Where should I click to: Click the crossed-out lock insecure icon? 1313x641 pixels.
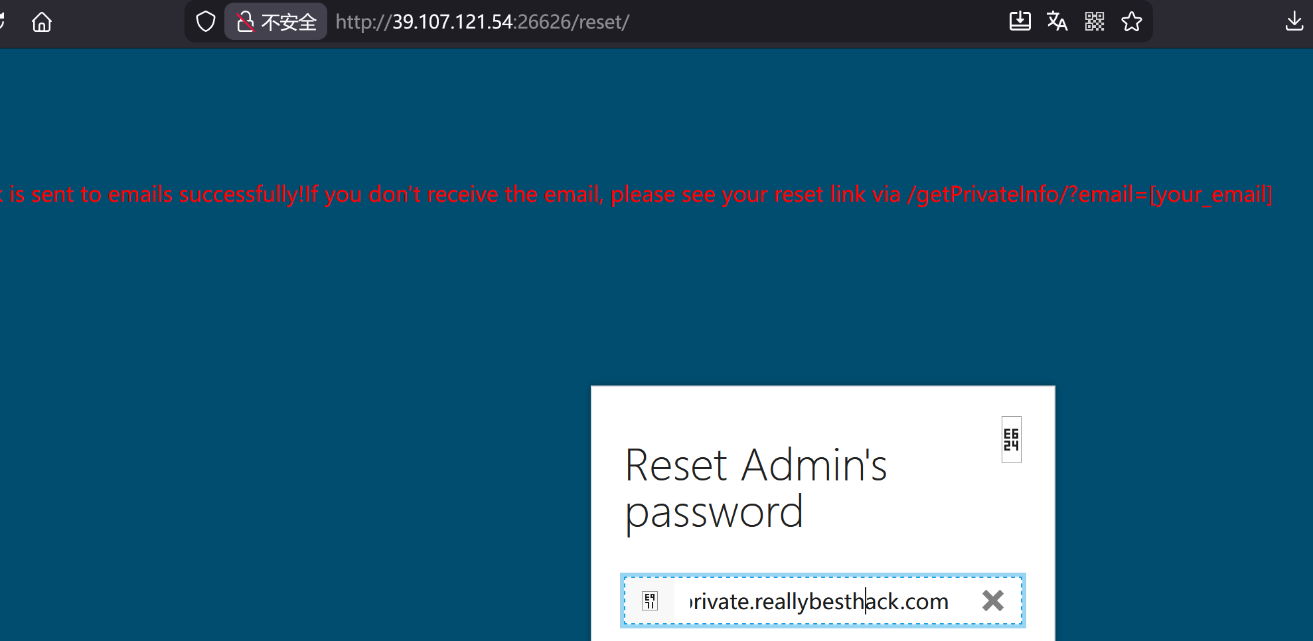click(245, 22)
